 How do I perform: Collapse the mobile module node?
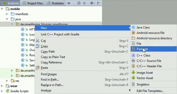click(2, 9)
